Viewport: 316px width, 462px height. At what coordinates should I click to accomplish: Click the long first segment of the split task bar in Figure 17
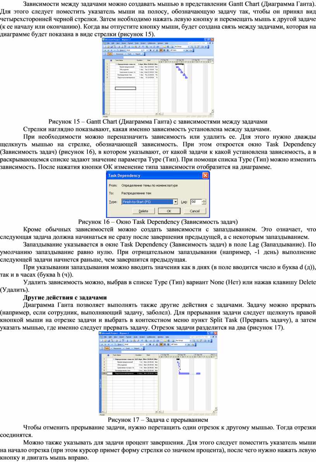tap(184, 374)
